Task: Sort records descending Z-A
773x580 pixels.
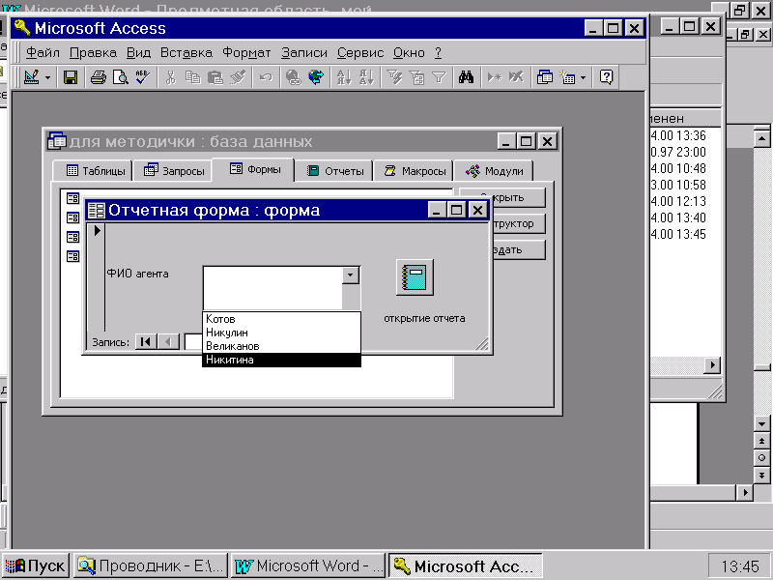Action: click(366, 77)
